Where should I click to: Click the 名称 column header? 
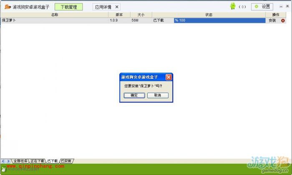tap(55, 15)
